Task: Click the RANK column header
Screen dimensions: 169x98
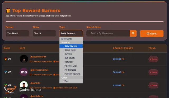Action: coord(7,48)
